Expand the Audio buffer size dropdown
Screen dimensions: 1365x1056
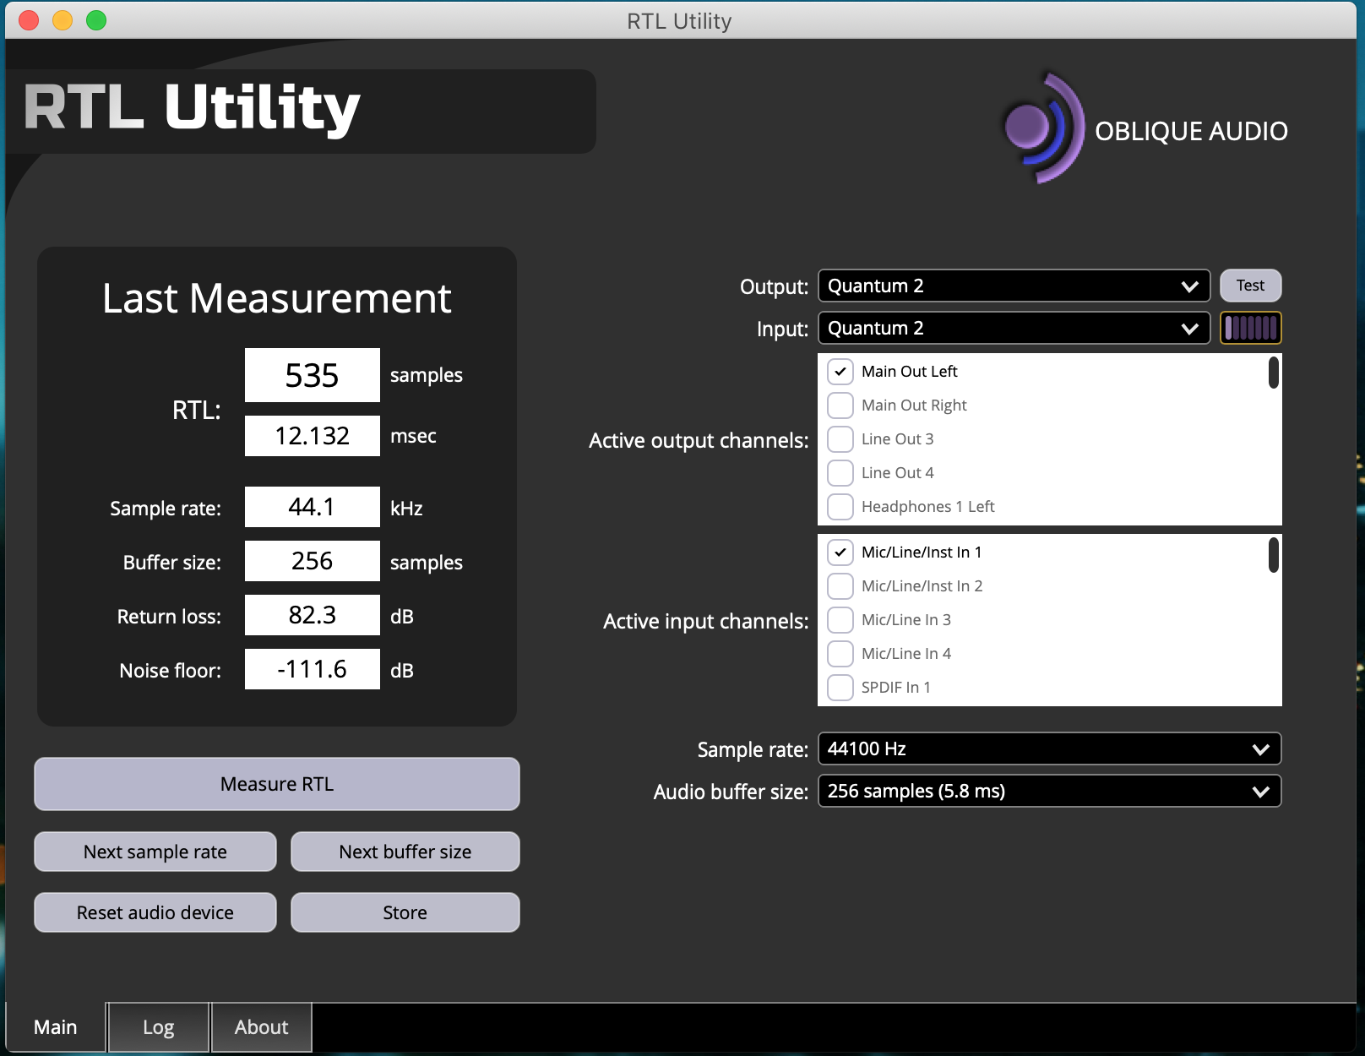(x=1049, y=791)
